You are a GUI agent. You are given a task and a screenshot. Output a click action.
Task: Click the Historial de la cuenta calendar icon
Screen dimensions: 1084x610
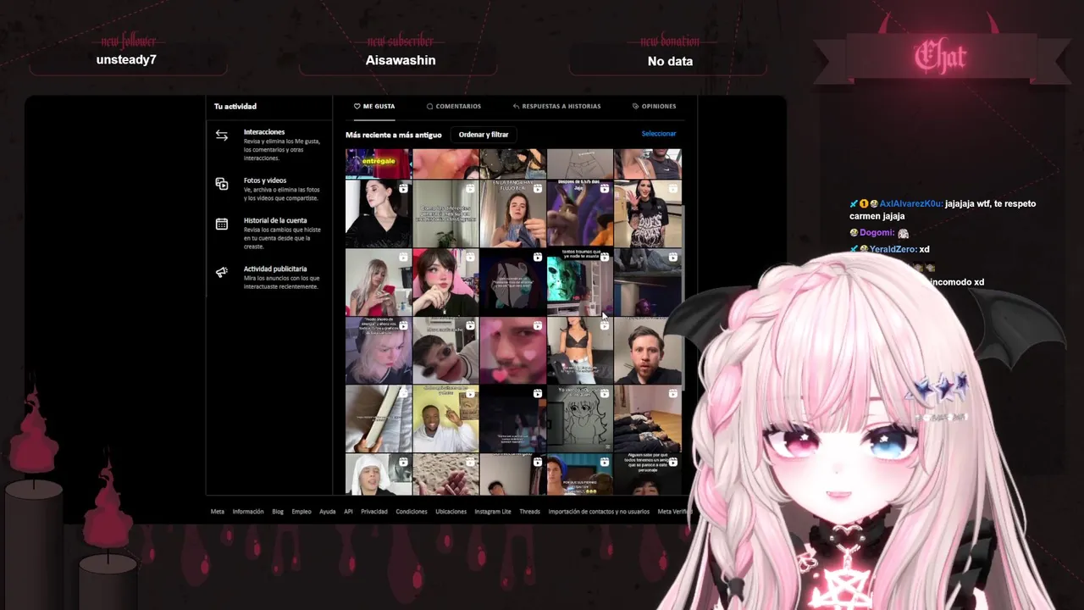point(221,225)
